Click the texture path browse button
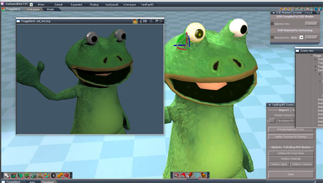Viewport: 323px width, 183px height. [x=272, y=120]
